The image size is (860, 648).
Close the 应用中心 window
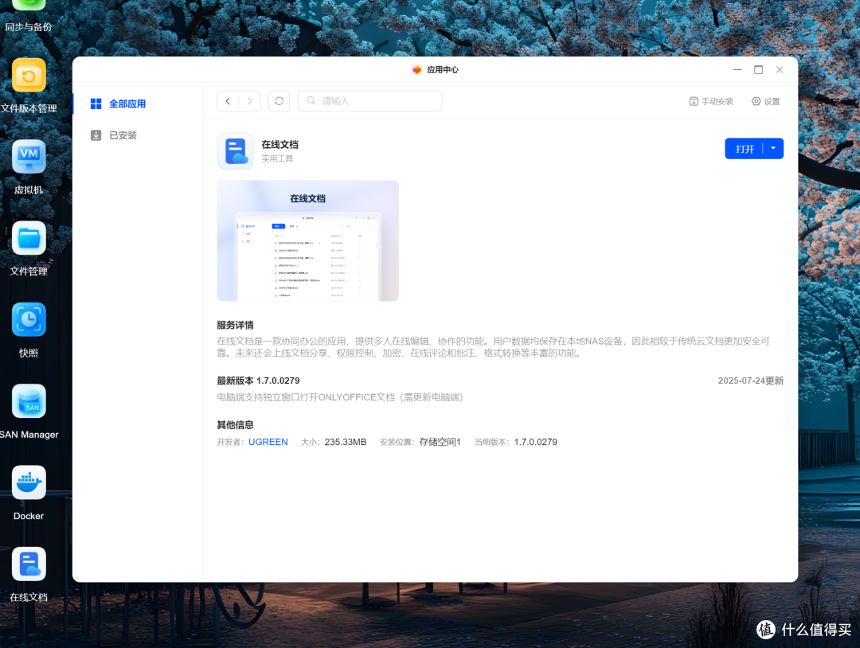pos(780,69)
